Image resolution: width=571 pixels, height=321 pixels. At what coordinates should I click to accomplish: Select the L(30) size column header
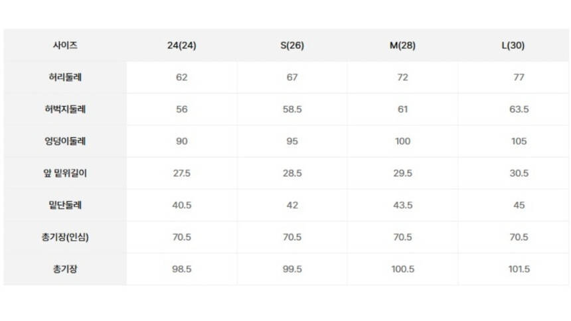(x=513, y=46)
